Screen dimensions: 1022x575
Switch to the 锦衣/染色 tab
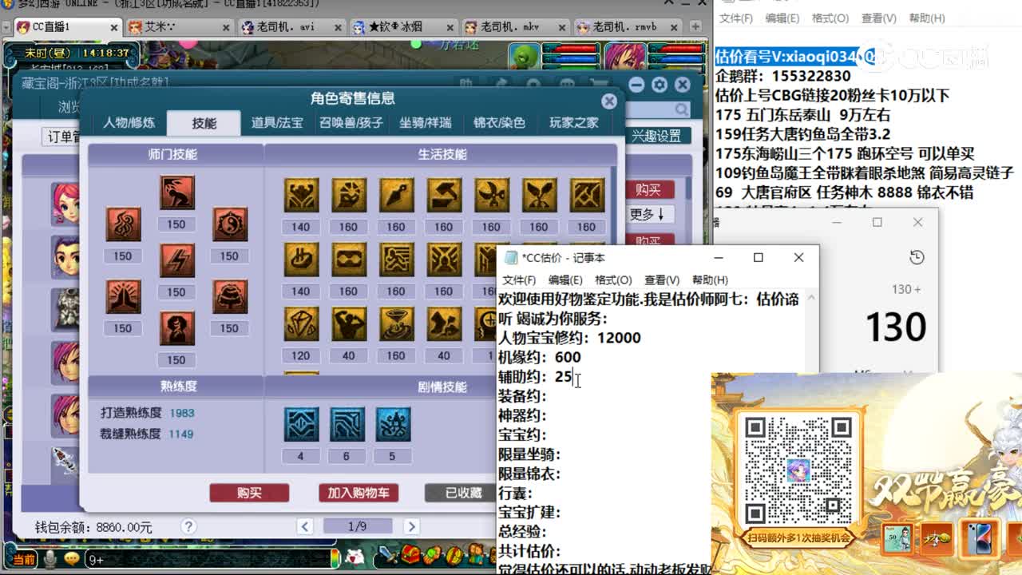pyautogui.click(x=499, y=123)
